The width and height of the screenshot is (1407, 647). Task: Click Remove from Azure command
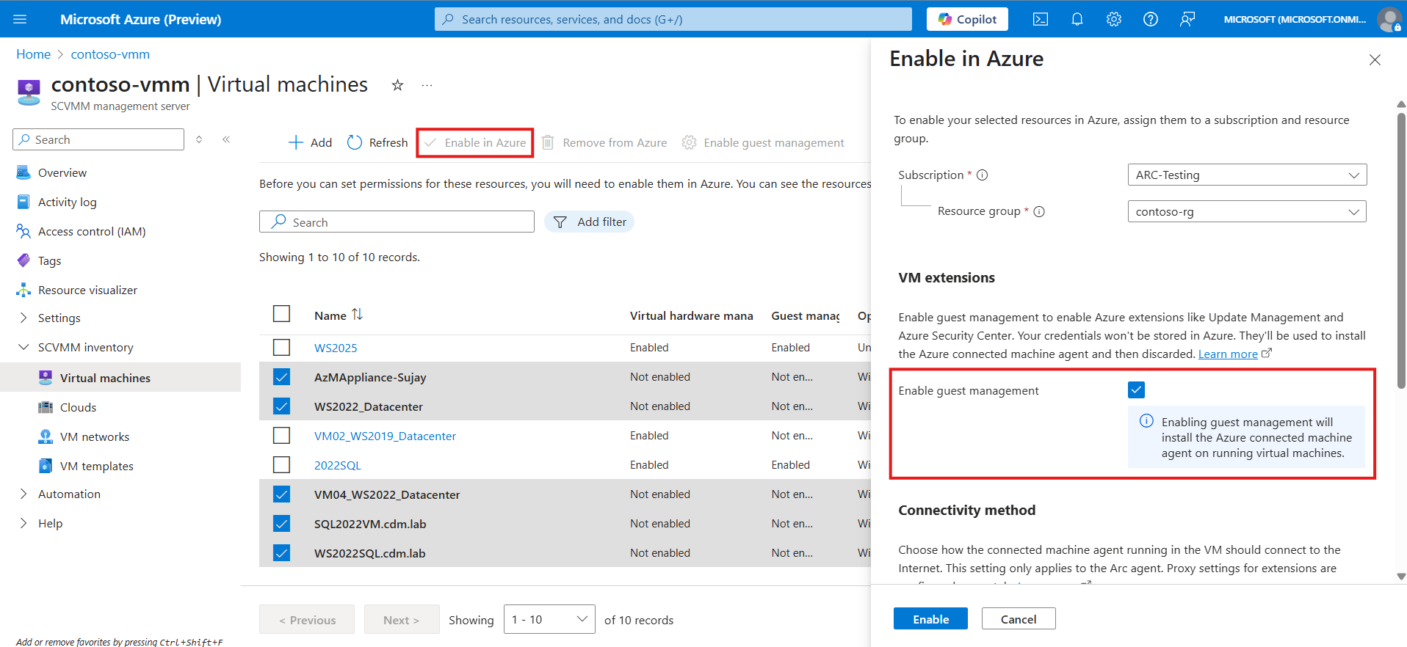click(604, 142)
